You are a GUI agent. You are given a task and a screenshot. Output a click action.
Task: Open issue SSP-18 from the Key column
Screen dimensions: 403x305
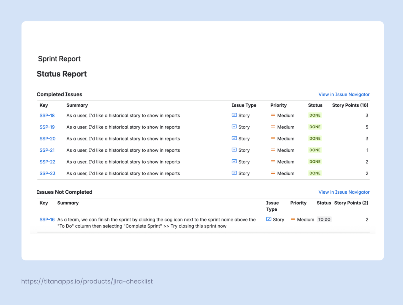47,115
